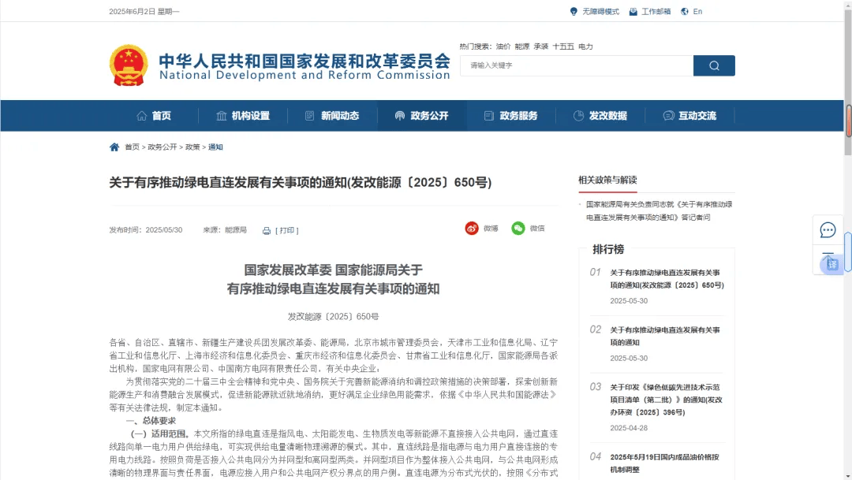Click the date text 2025年6月2日 星期一
Image resolution: width=852 pixels, height=480 pixels.
click(144, 11)
